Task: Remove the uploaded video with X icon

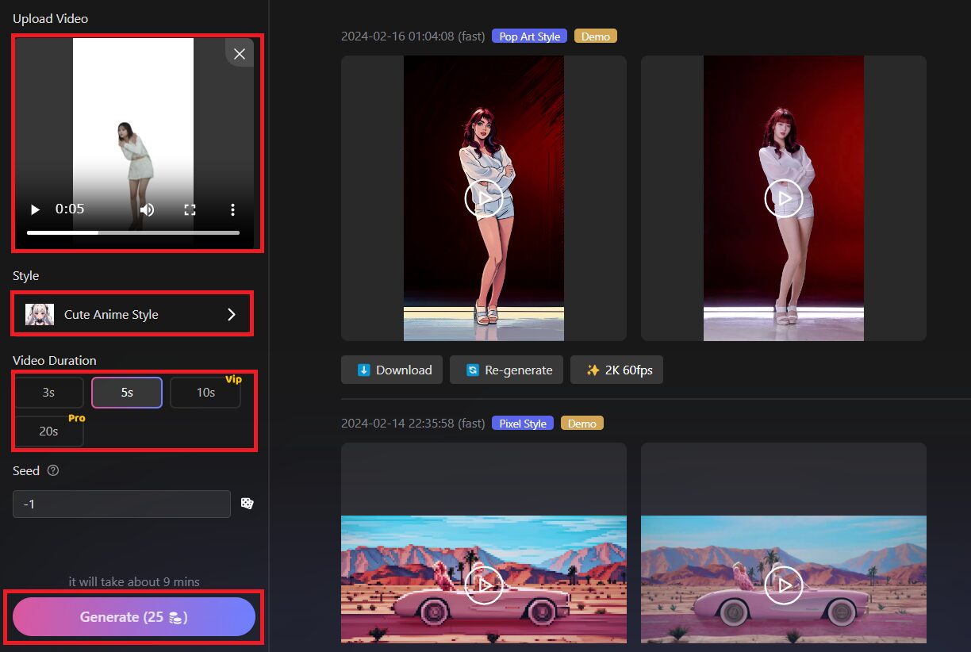Action: click(x=239, y=54)
